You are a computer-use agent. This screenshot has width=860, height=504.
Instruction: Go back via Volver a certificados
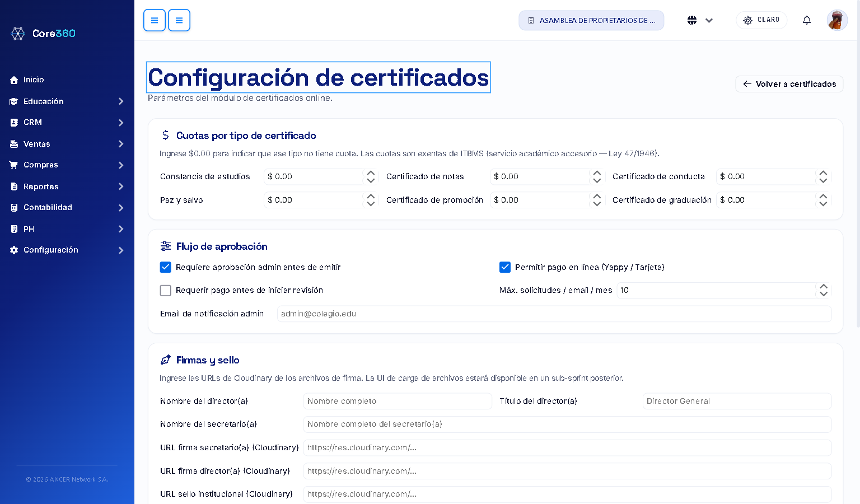[789, 84]
